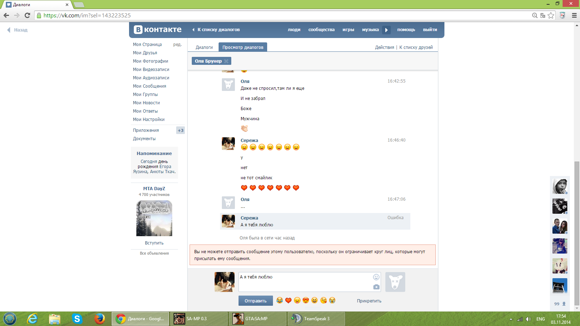Click the VKontakte logo in header

(x=158, y=30)
